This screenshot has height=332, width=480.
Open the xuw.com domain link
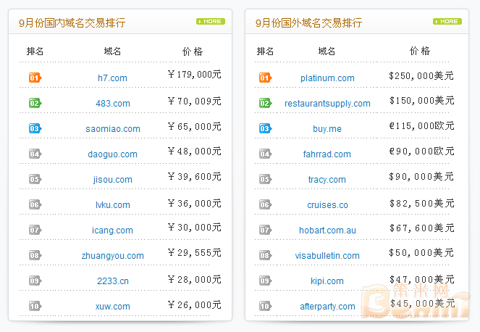tap(112, 306)
